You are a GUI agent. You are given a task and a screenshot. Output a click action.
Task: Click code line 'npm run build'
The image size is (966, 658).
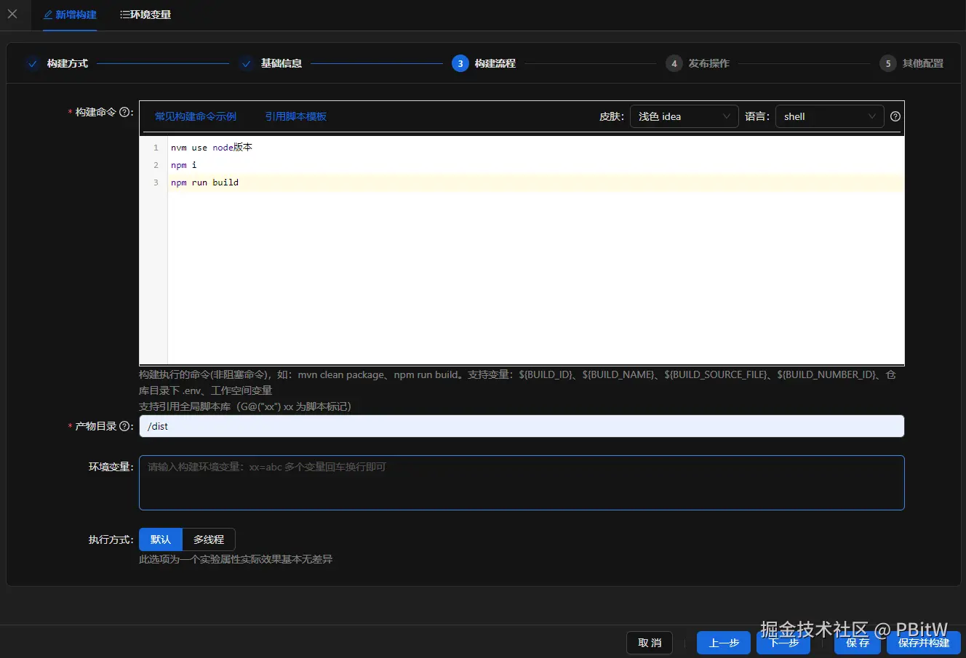(x=204, y=182)
